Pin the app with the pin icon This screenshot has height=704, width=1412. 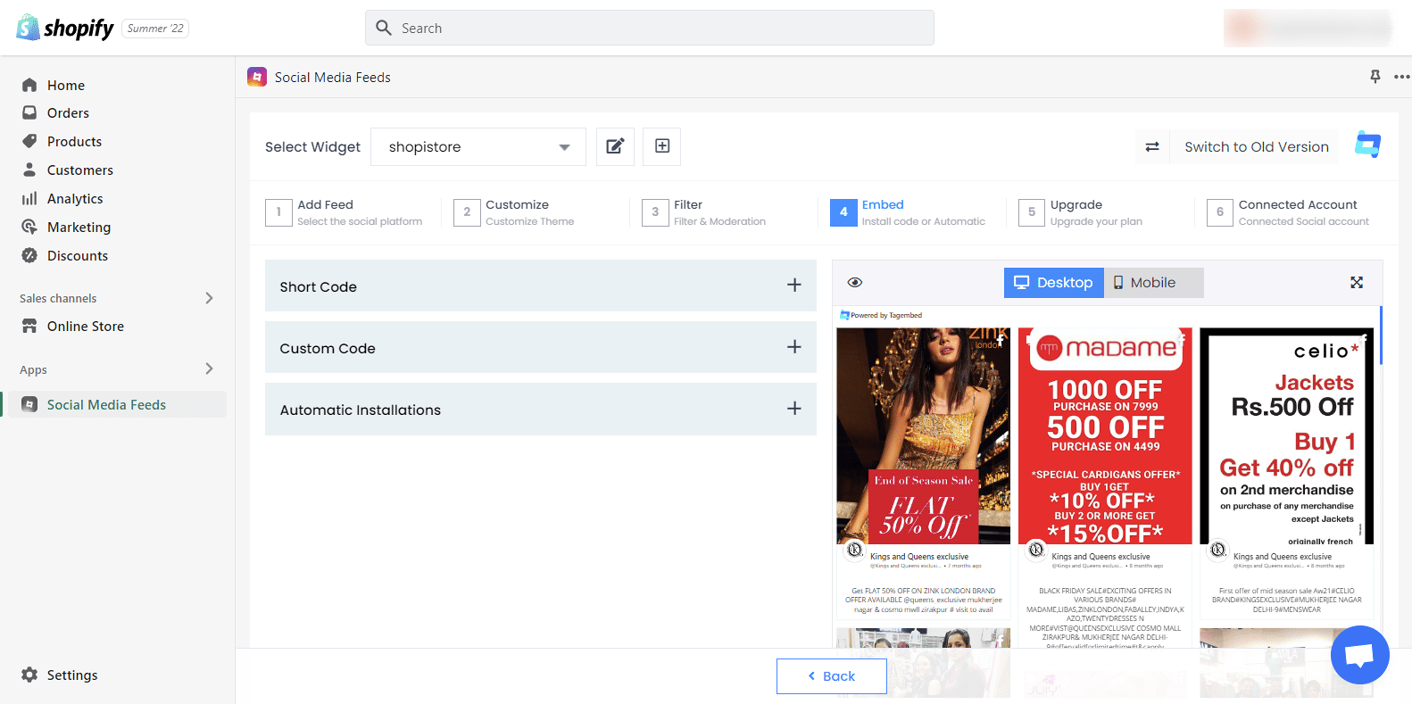1375,77
